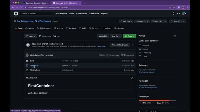Open the Insights tab
200x112 pixels.
click(x=107, y=28)
